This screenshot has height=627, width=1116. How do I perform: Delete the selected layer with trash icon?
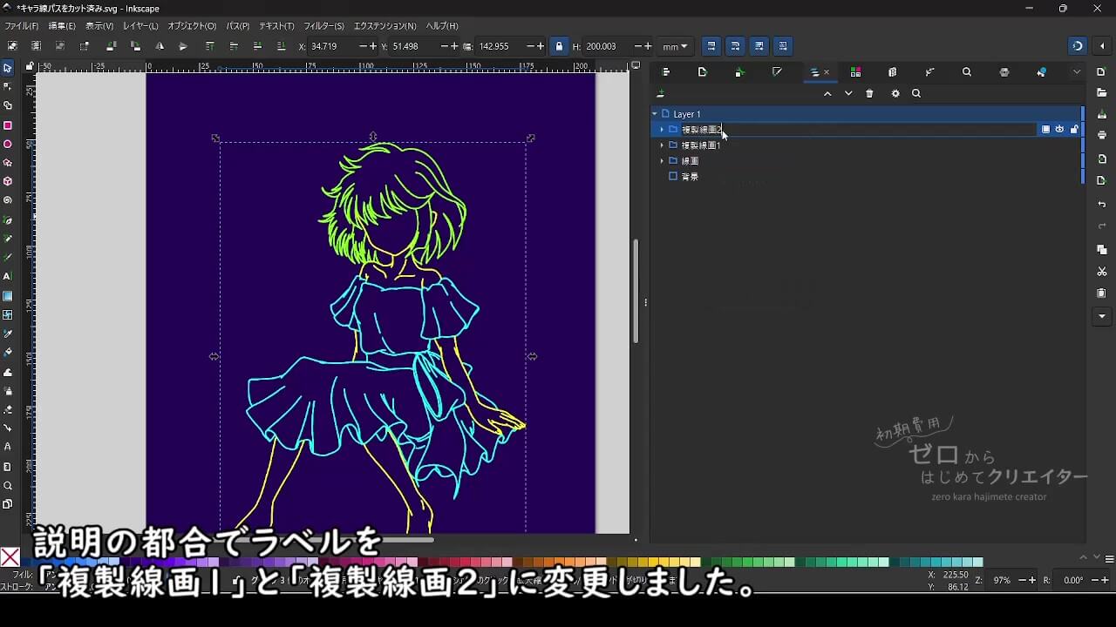[869, 94]
